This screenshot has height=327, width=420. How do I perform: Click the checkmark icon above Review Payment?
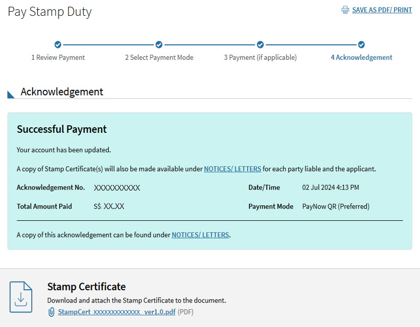point(57,44)
